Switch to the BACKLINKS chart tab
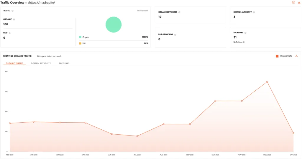302x159 pixels. [64, 63]
